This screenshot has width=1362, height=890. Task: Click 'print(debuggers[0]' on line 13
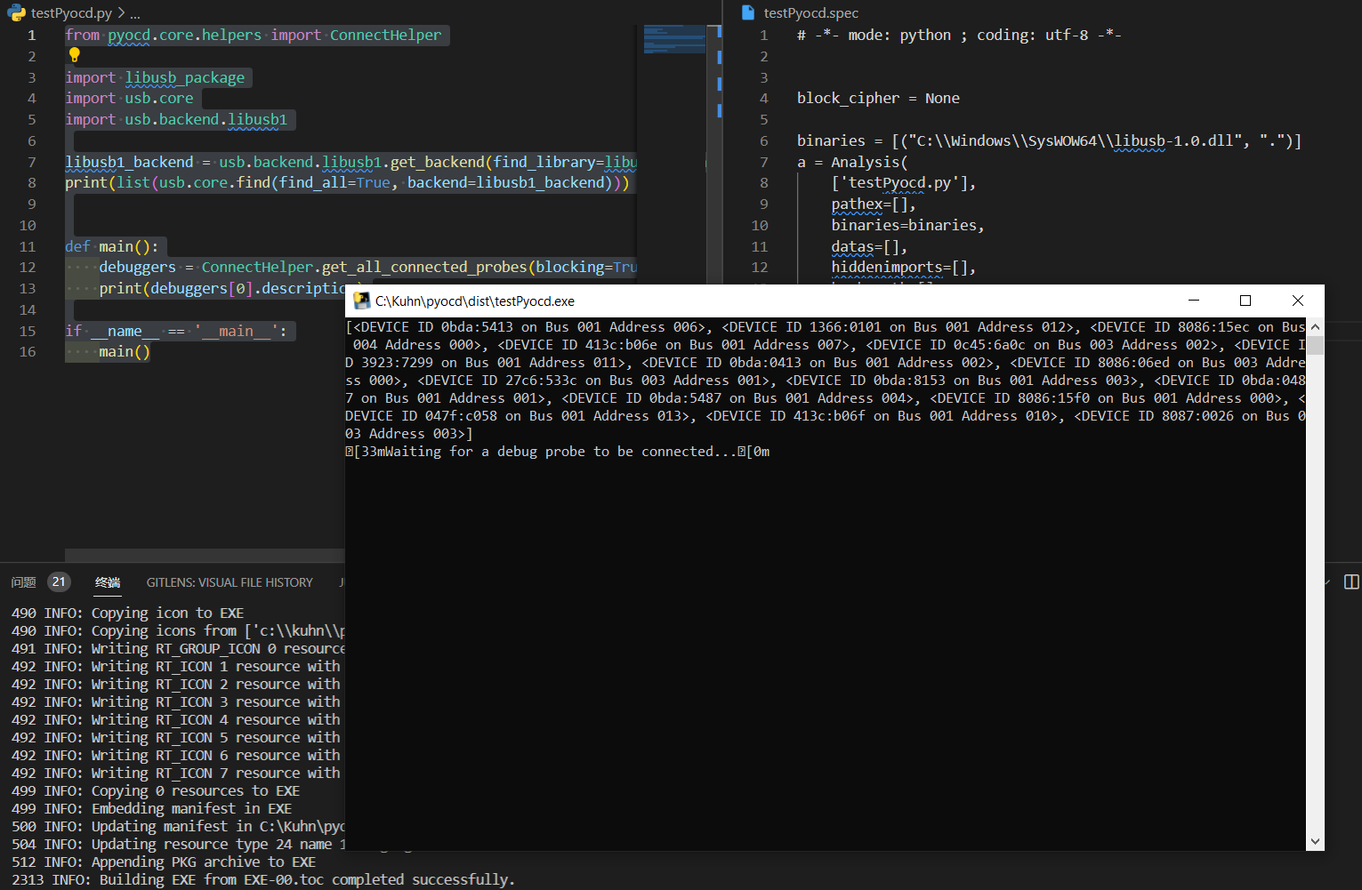click(x=176, y=289)
